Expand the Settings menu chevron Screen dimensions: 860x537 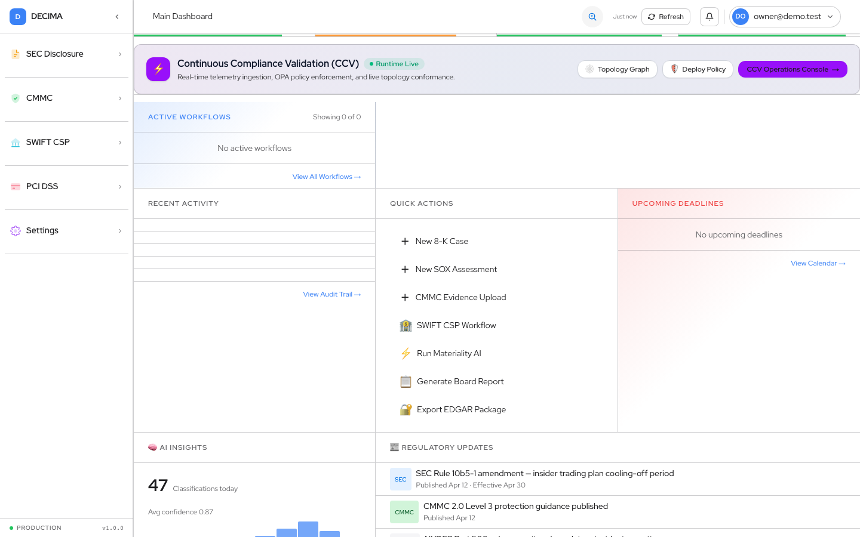pos(120,231)
